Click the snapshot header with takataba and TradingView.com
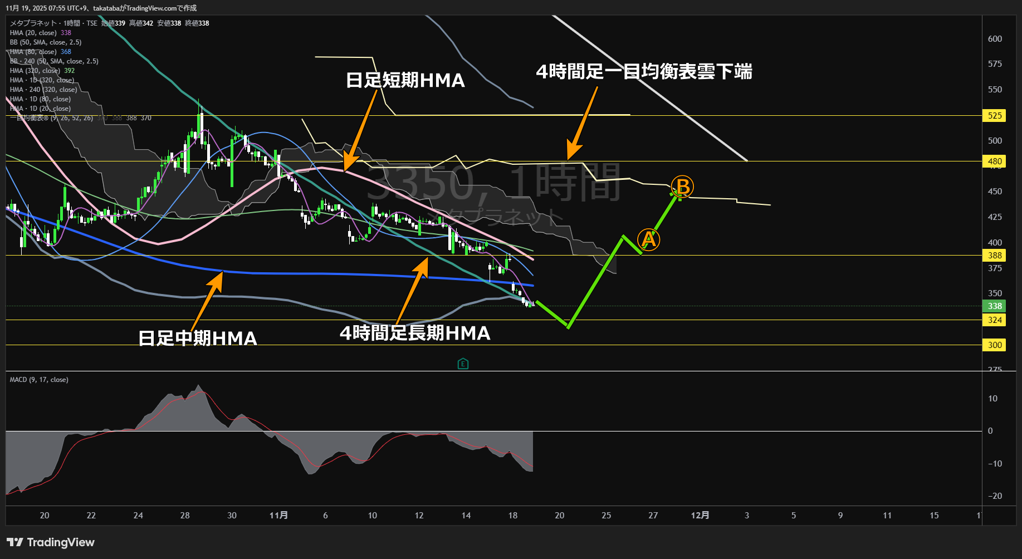This screenshot has width=1022, height=559. pos(101,8)
